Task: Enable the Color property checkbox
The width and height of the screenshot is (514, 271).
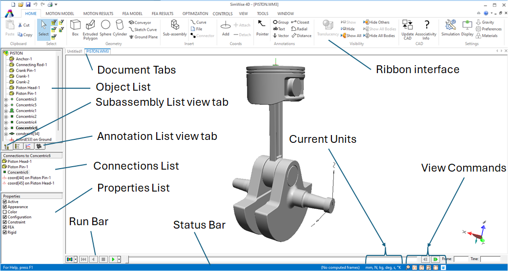Action: click(x=4, y=212)
